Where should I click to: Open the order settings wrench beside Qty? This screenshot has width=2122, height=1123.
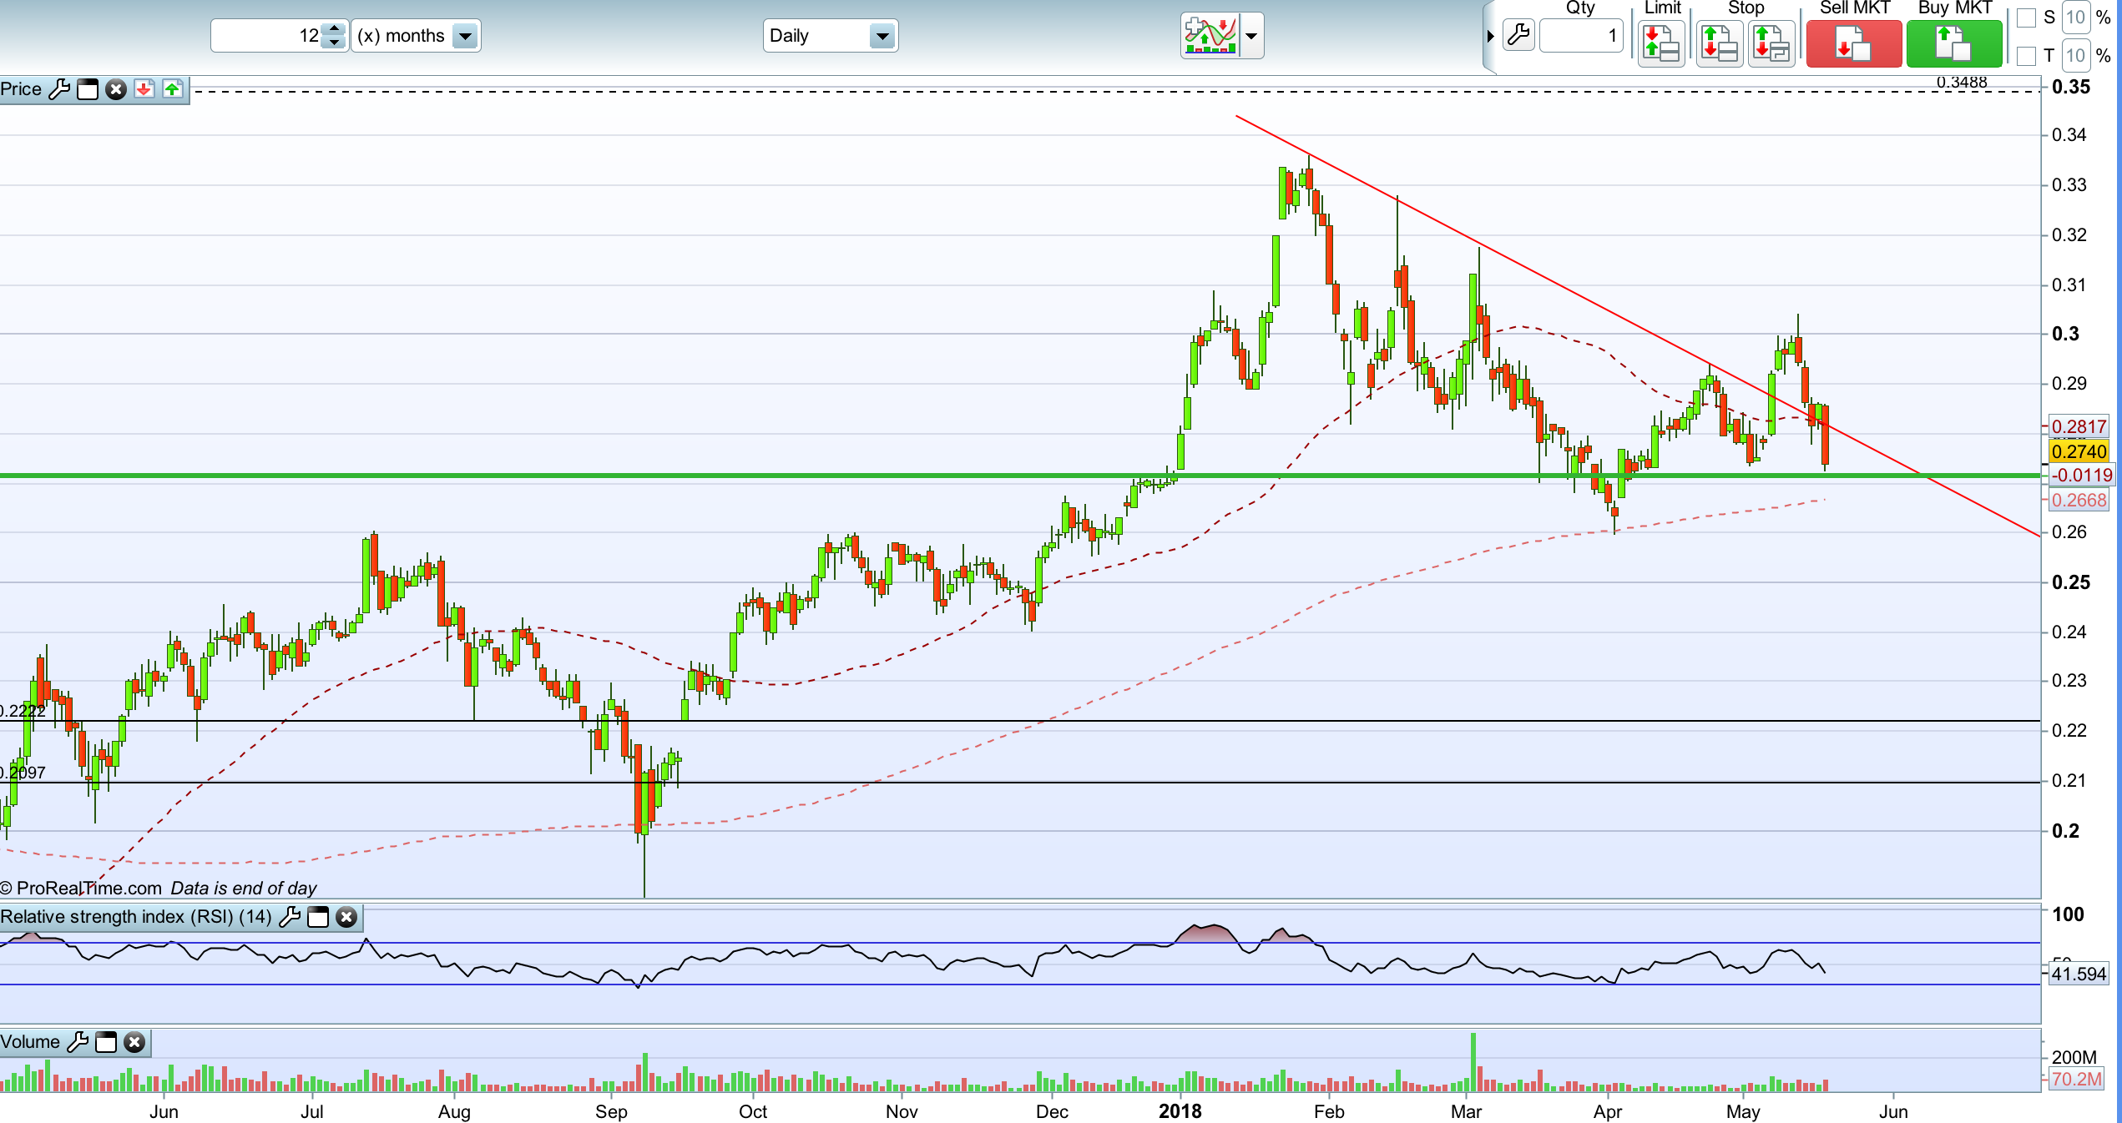(x=1518, y=36)
